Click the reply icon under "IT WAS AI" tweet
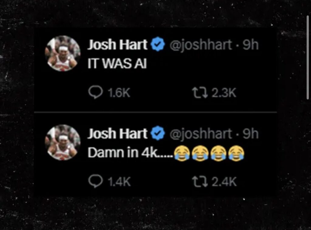This screenshot has height=230, width=311. click(95, 92)
